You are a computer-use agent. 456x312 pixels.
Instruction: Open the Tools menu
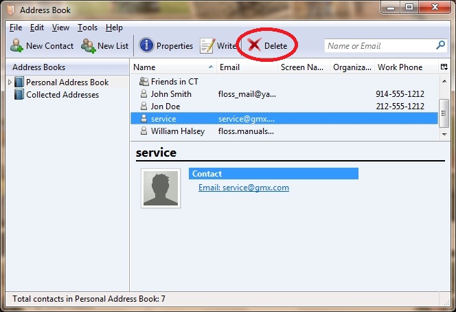tap(87, 27)
